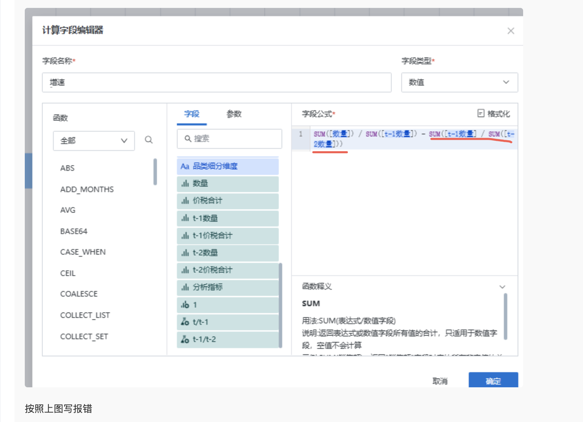
Task: Click the 取消 cancel button
Action: 441,380
